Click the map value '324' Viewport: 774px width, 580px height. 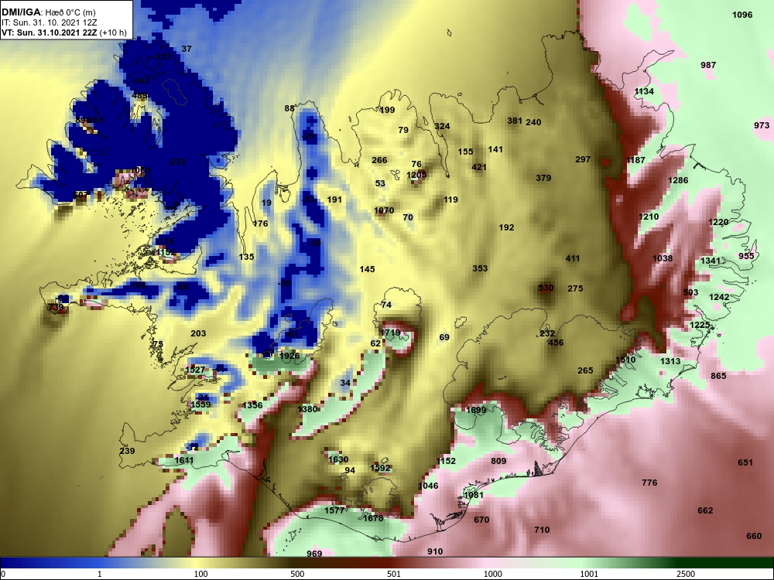point(442,126)
